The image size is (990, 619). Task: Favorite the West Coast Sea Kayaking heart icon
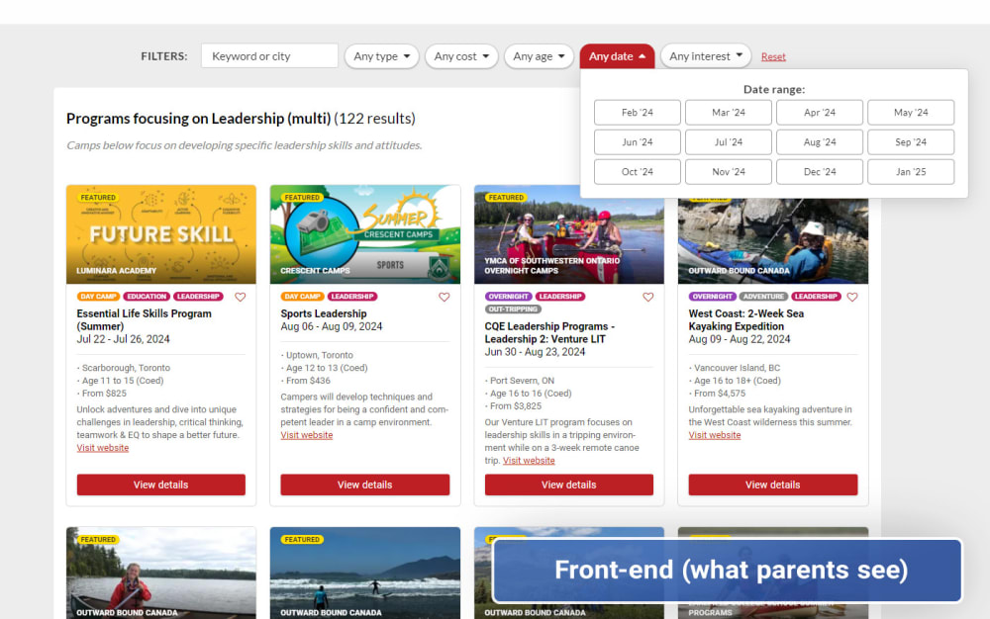851,297
